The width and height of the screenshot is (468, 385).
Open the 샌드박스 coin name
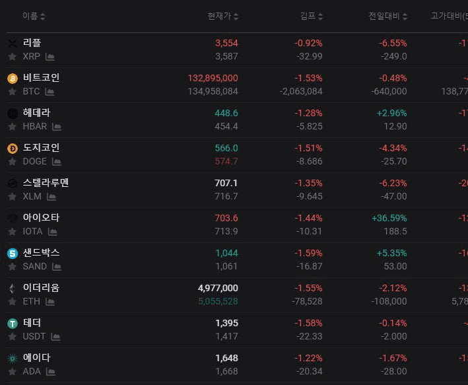point(41,253)
